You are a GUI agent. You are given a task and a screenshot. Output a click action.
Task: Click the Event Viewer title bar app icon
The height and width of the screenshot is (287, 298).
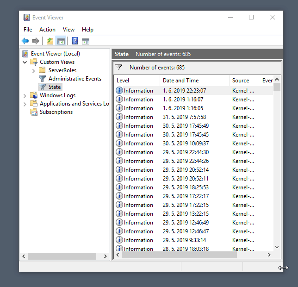(26, 17)
